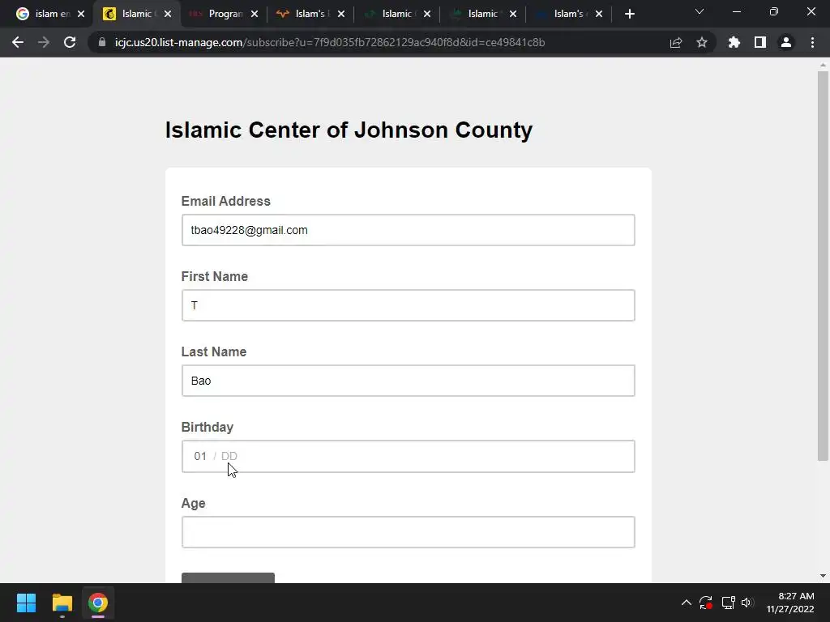Go back to previous page
830x622 pixels.
pyautogui.click(x=18, y=42)
